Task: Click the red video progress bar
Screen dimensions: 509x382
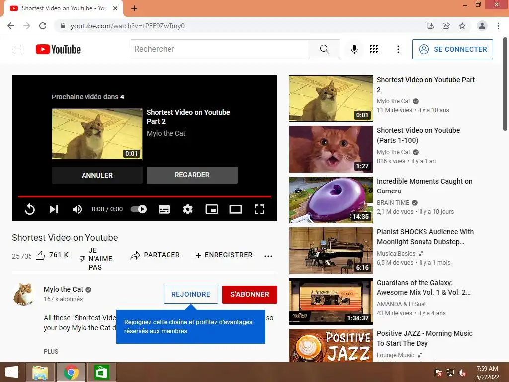Action: coord(145,196)
